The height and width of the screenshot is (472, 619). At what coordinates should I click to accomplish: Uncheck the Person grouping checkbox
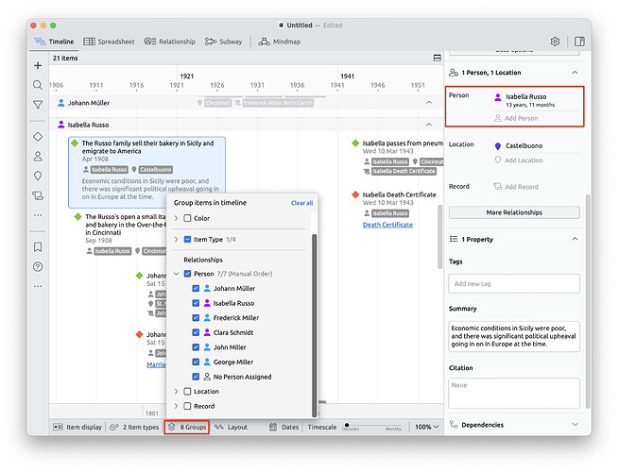pos(187,274)
